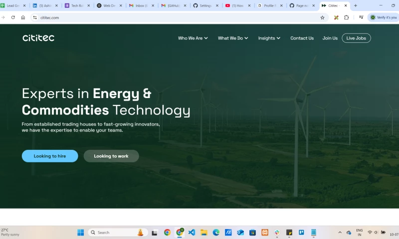
Task: Click the ENG IN language indicator
Action: (x=360, y=233)
